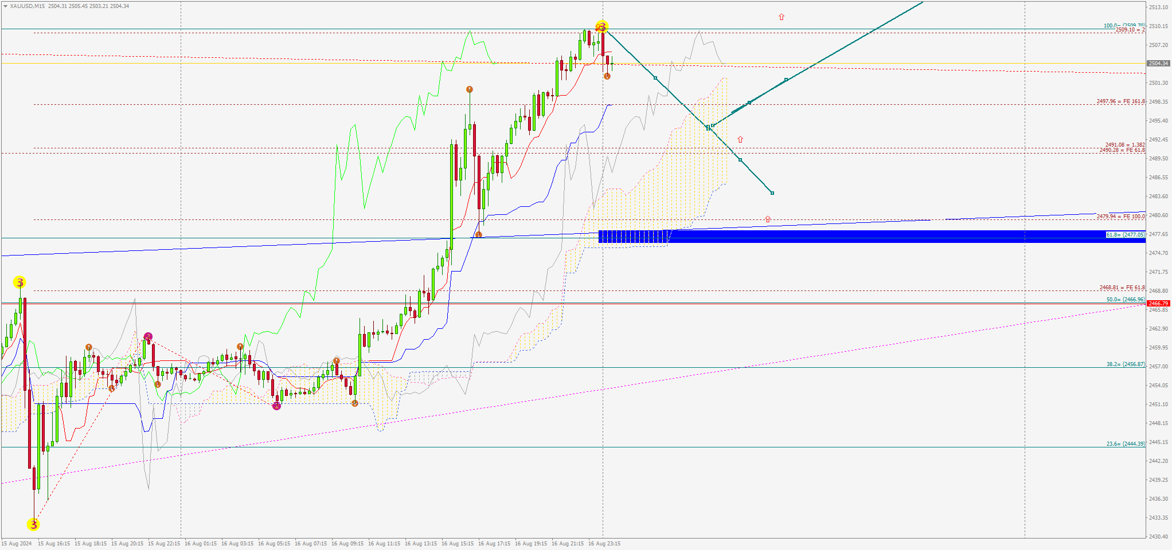The image size is (1172, 550).
Task: Select the FE 161.8 expansion label
Action: [1120, 101]
